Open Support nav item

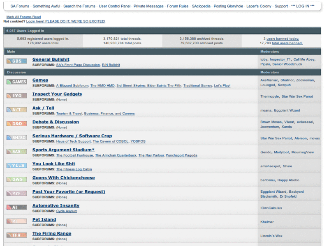(281, 6)
